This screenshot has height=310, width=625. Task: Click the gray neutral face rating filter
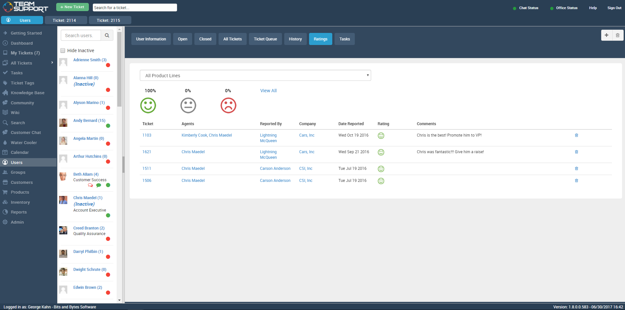(188, 105)
